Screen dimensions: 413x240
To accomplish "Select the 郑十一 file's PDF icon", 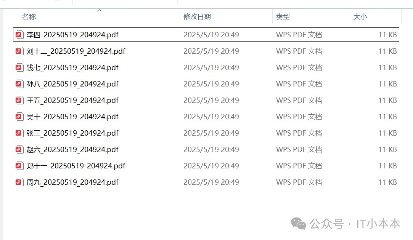I will [x=19, y=166].
